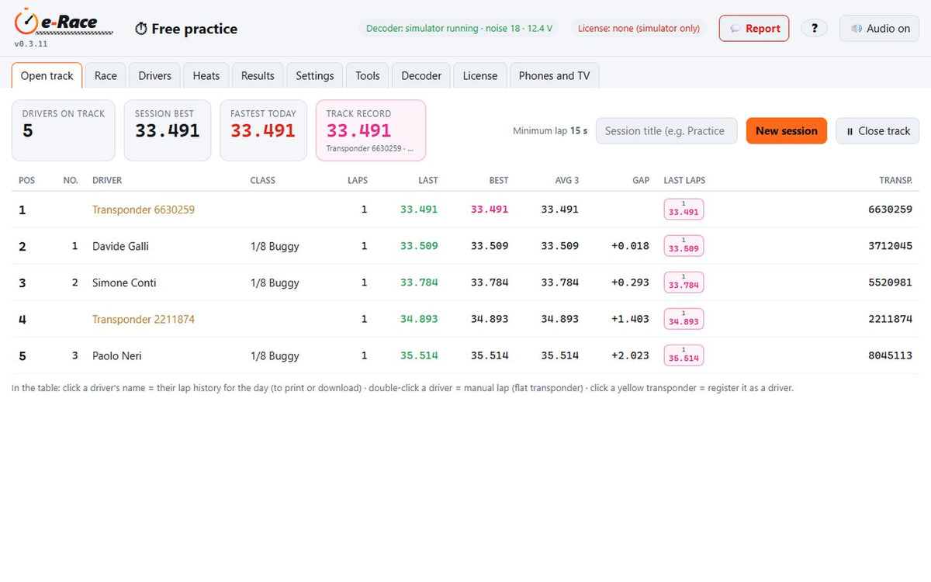
Task: Go to the Results tab
Action: pyautogui.click(x=258, y=76)
